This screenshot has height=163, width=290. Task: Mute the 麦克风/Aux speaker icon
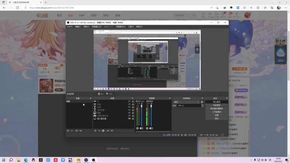(x=141, y=128)
